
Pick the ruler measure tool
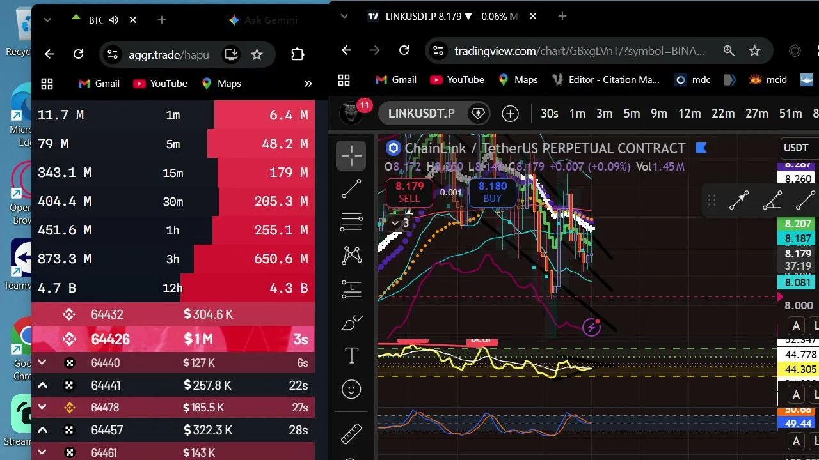pyautogui.click(x=351, y=434)
